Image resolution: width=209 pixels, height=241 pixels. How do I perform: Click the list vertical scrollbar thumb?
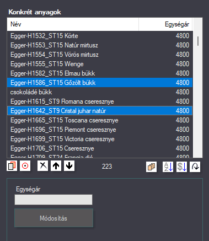198,41
